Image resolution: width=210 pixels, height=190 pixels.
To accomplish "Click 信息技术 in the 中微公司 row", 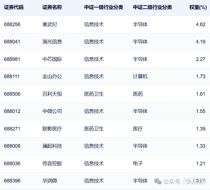I will point(94,111).
